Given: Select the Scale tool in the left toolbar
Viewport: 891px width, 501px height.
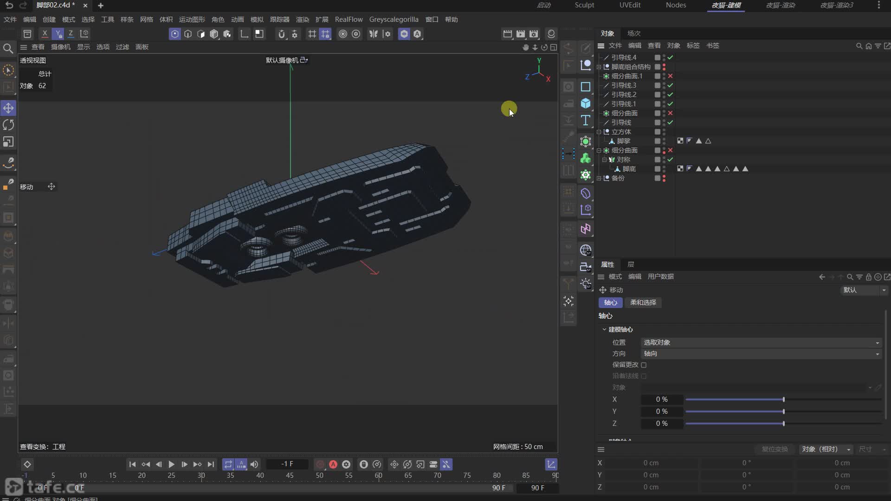Looking at the screenshot, I should tap(8, 141).
